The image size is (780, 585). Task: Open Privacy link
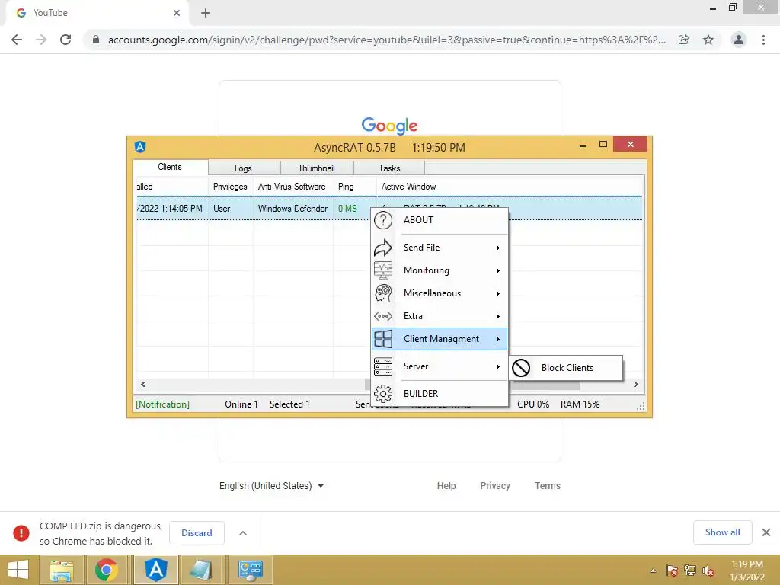click(495, 486)
